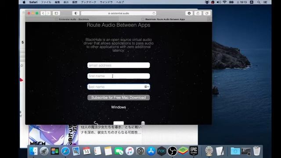Image resolution: width=281 pixels, height=158 pixels.
Task: Check battery status in menu bar
Action: tap(231, 2)
